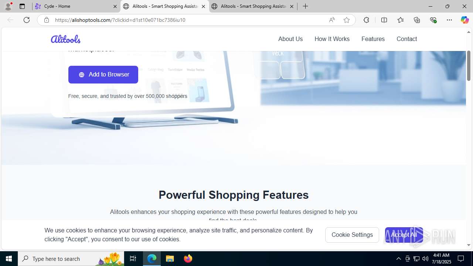The image size is (473, 266).
Task: Close the third Alitools tab
Action: pos(292,6)
